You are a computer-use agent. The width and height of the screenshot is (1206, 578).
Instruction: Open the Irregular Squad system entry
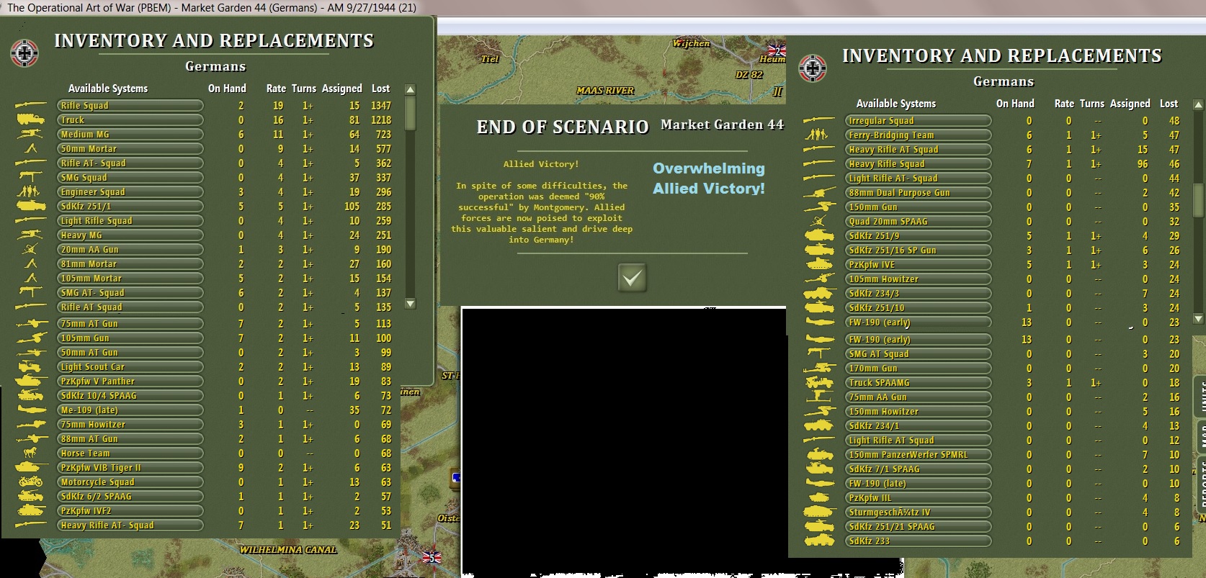[918, 121]
